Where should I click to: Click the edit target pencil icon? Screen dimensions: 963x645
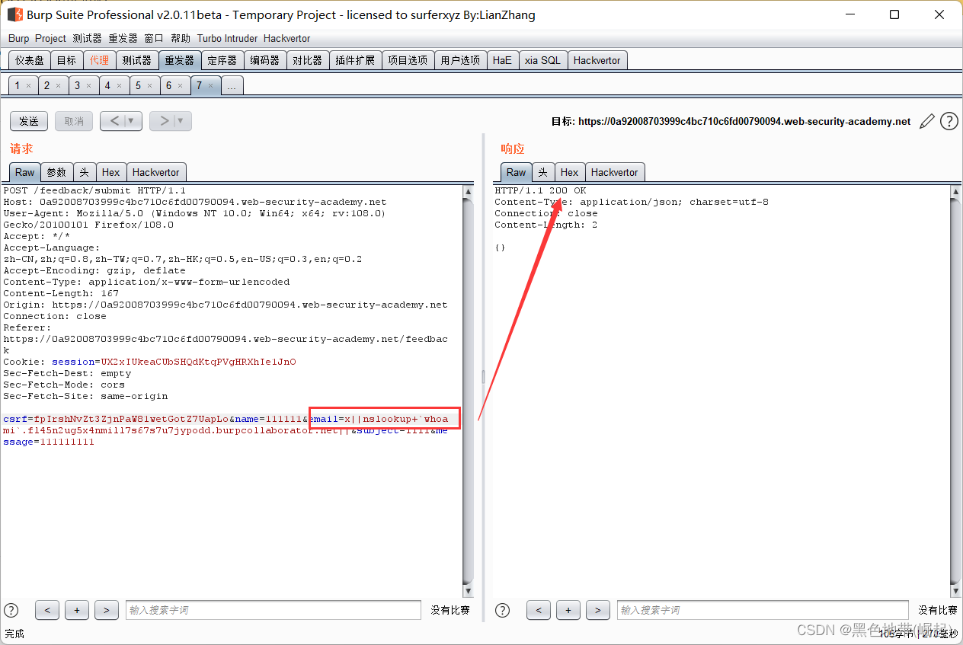(x=927, y=121)
